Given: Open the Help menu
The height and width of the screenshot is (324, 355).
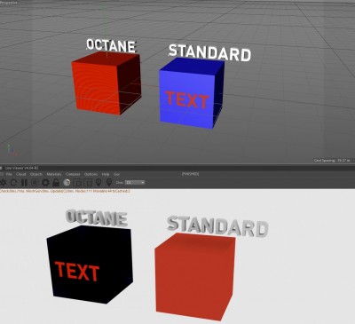Looking at the screenshot, I should tap(106, 174).
